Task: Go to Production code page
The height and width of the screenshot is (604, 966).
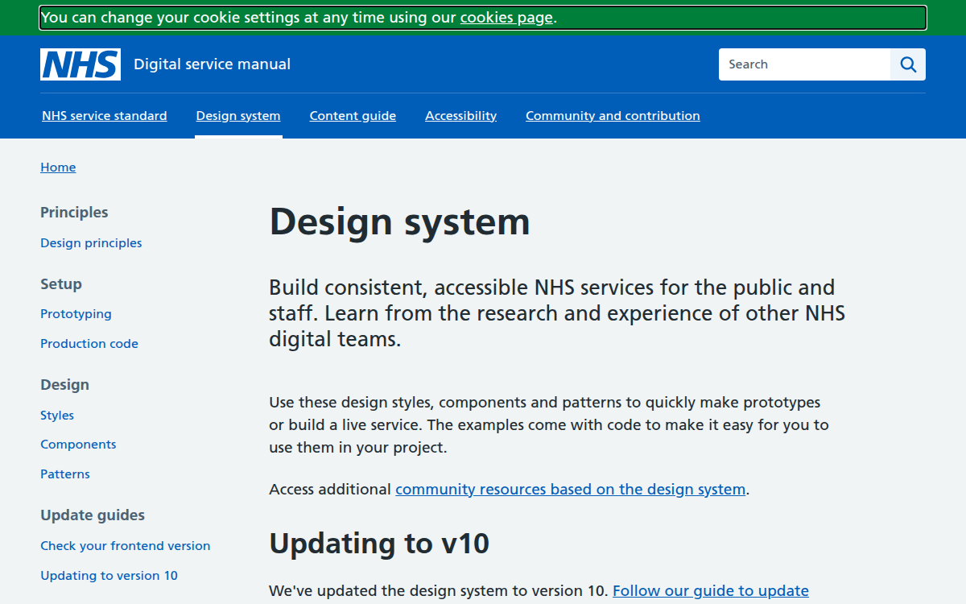Action: pyautogui.click(x=89, y=344)
